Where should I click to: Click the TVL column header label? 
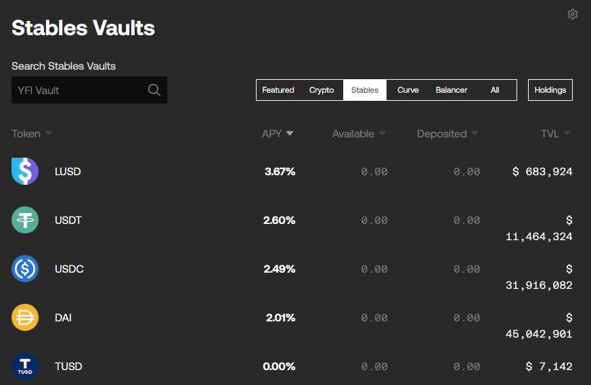tap(550, 134)
